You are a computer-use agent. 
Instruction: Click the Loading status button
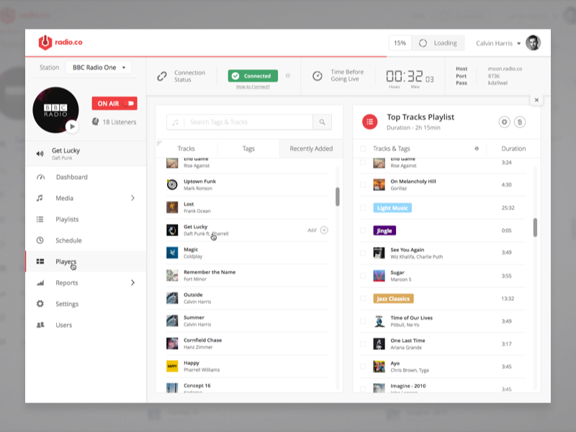438,43
